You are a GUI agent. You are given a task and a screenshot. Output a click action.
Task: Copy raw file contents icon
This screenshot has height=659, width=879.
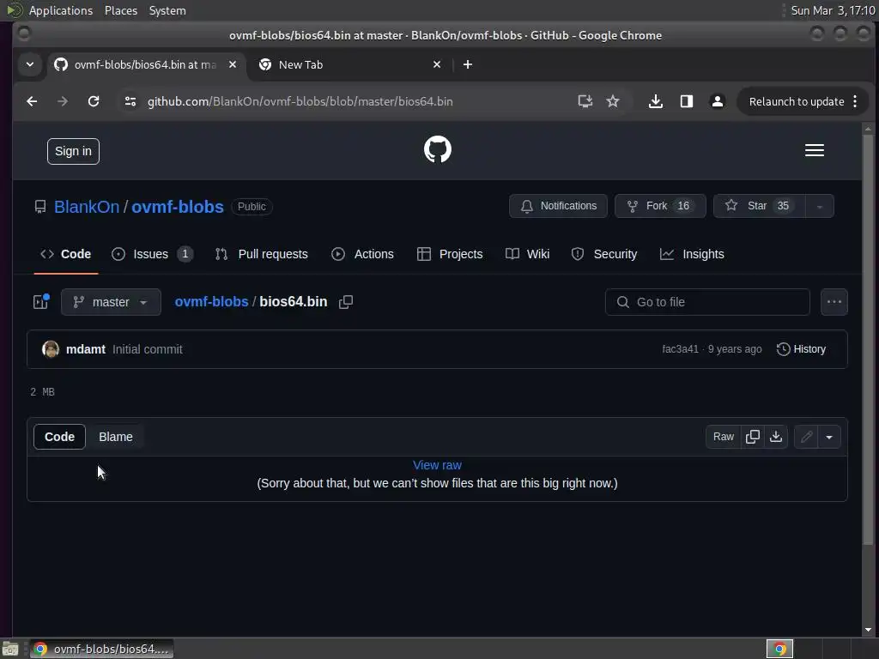tap(753, 437)
